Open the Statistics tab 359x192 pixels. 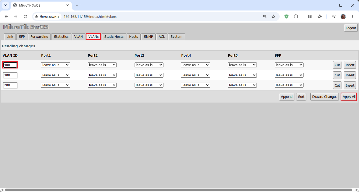click(61, 37)
